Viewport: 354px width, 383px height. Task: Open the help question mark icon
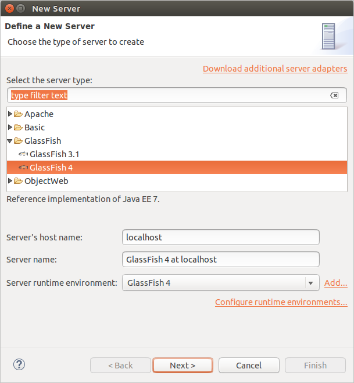(19, 365)
